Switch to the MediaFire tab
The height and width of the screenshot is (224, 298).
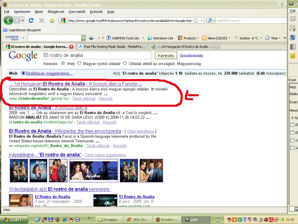[113, 46]
